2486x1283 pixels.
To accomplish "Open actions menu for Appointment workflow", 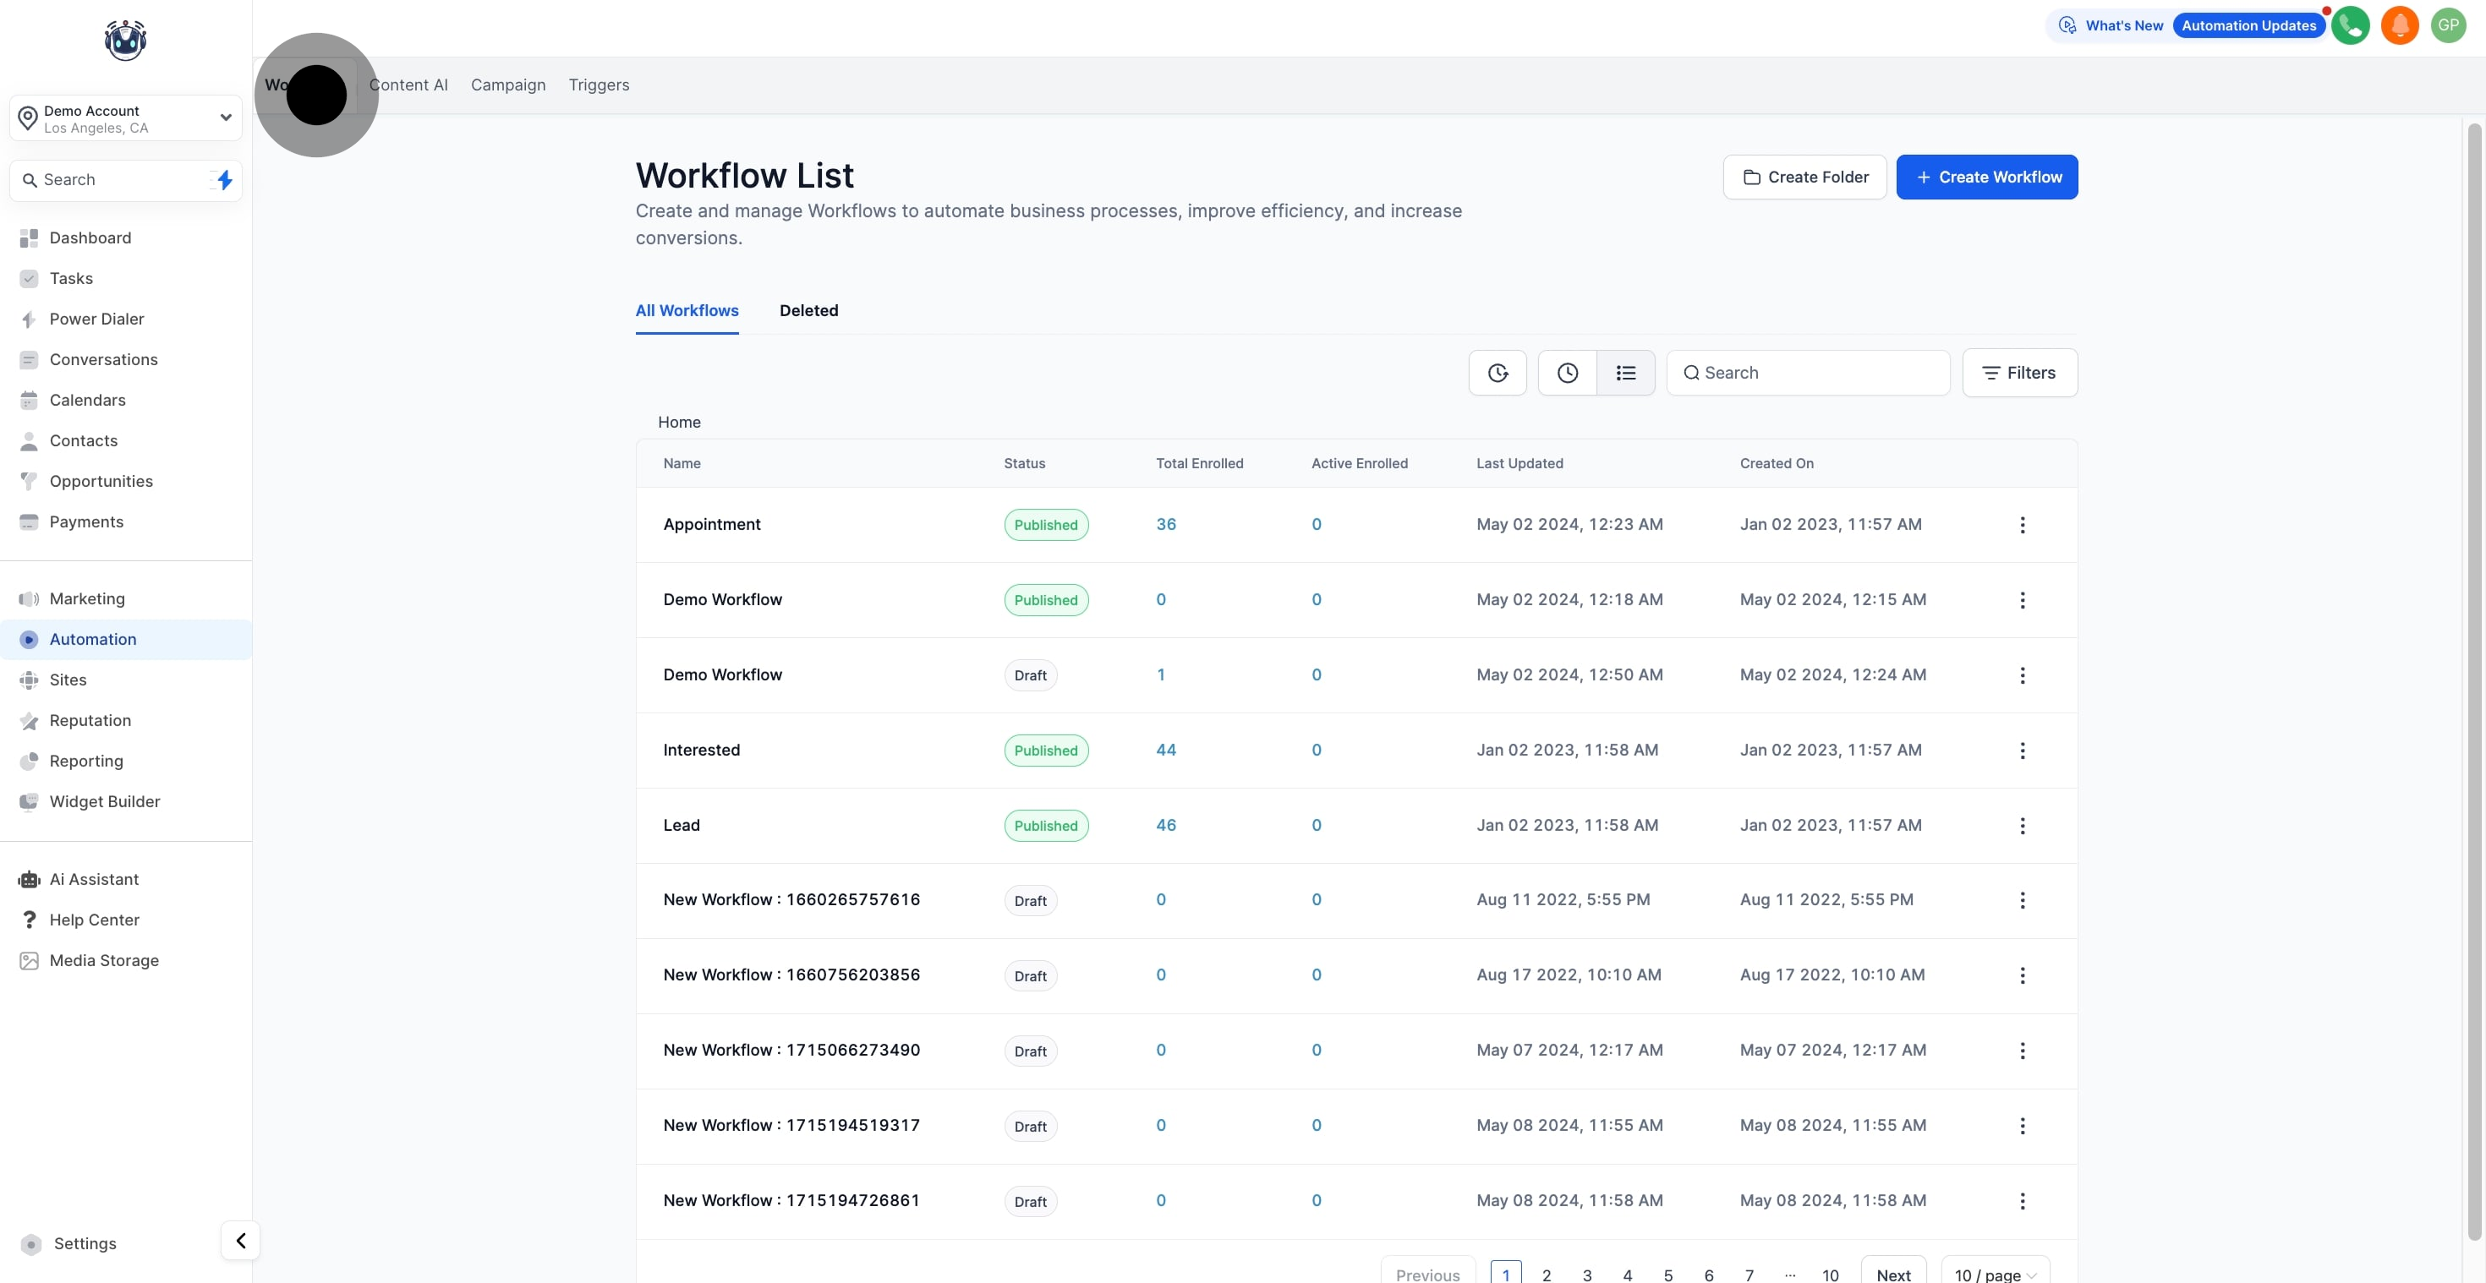I will 2022,525.
